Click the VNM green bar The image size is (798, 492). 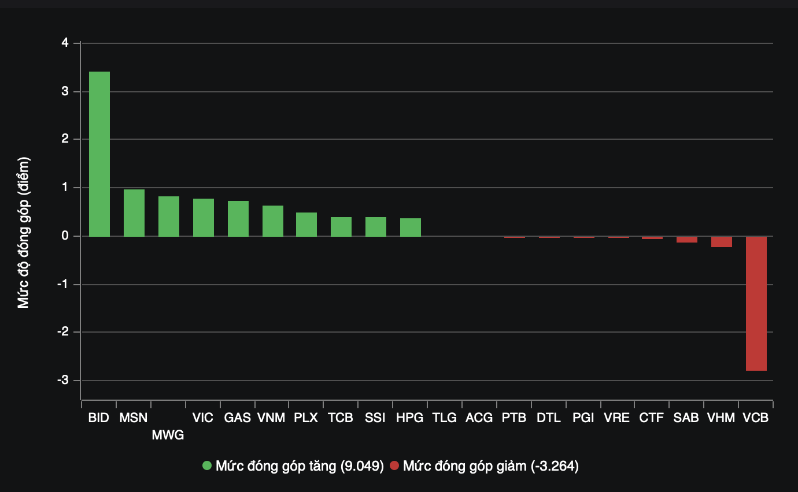tap(272, 221)
